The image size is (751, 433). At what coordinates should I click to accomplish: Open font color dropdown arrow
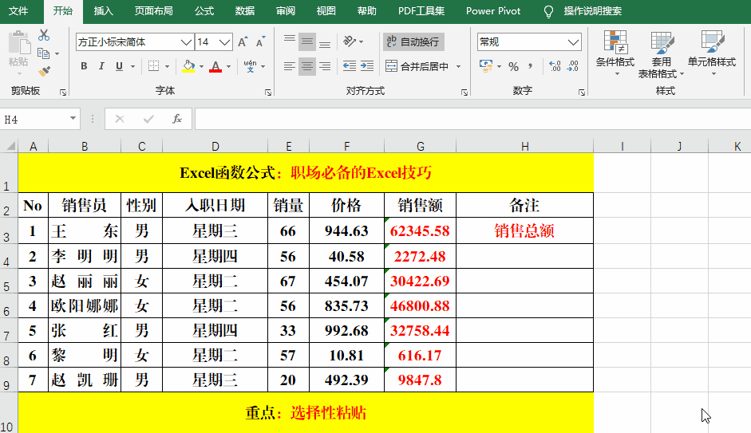pos(228,66)
